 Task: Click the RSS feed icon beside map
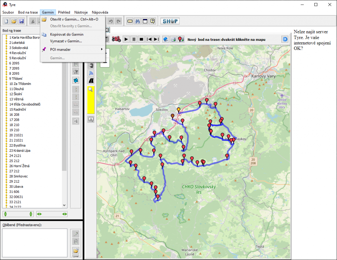(91, 73)
